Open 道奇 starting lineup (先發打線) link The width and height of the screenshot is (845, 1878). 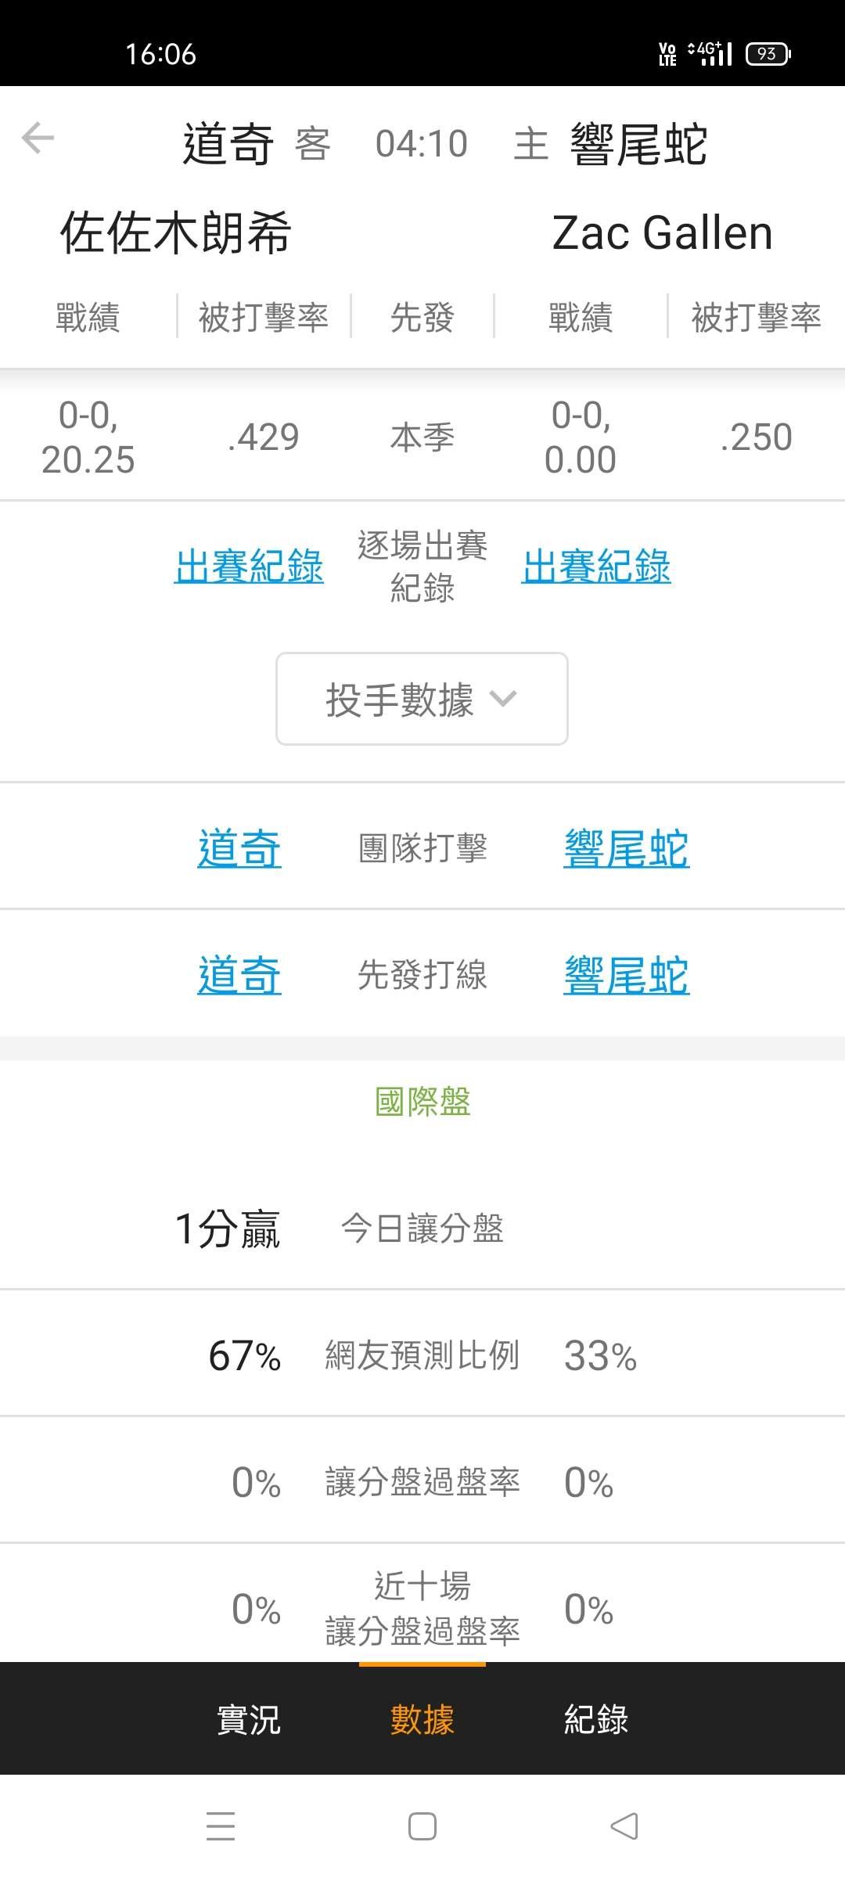pos(239,975)
